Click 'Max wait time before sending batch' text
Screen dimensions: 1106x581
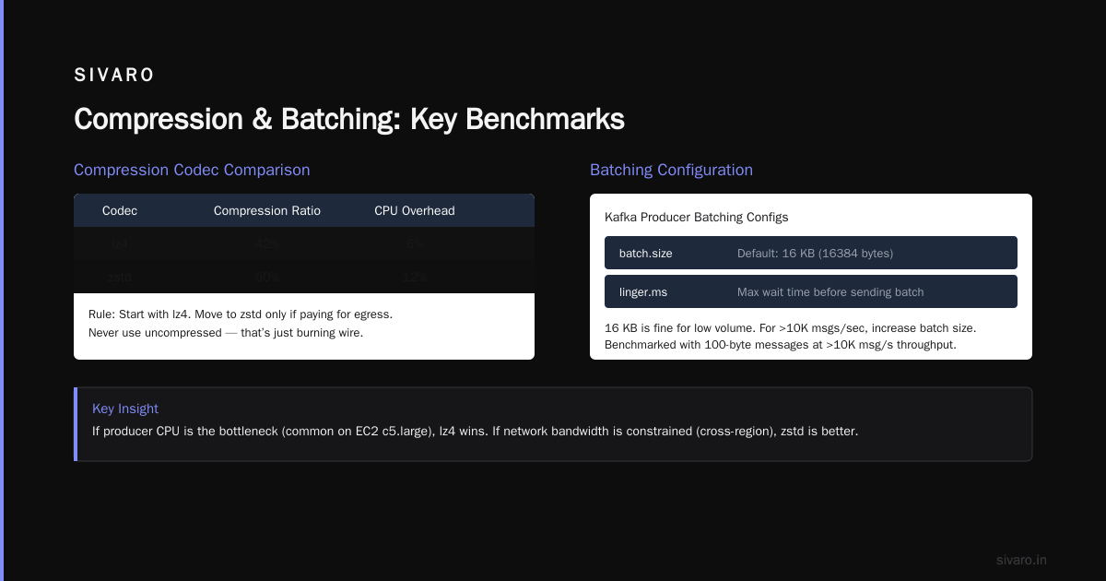[830, 291]
